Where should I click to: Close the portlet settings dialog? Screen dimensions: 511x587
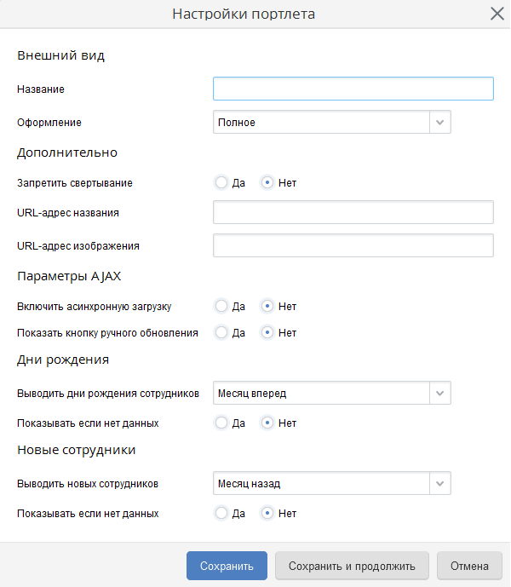(497, 14)
